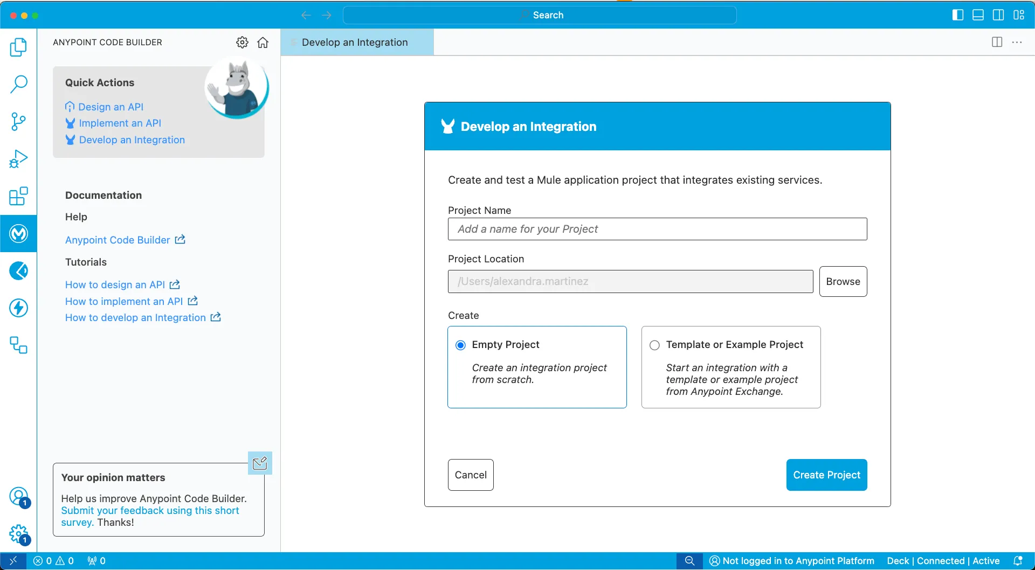Open the Manage gear in activity bar
This screenshot has height=570, width=1035.
[x=19, y=534]
